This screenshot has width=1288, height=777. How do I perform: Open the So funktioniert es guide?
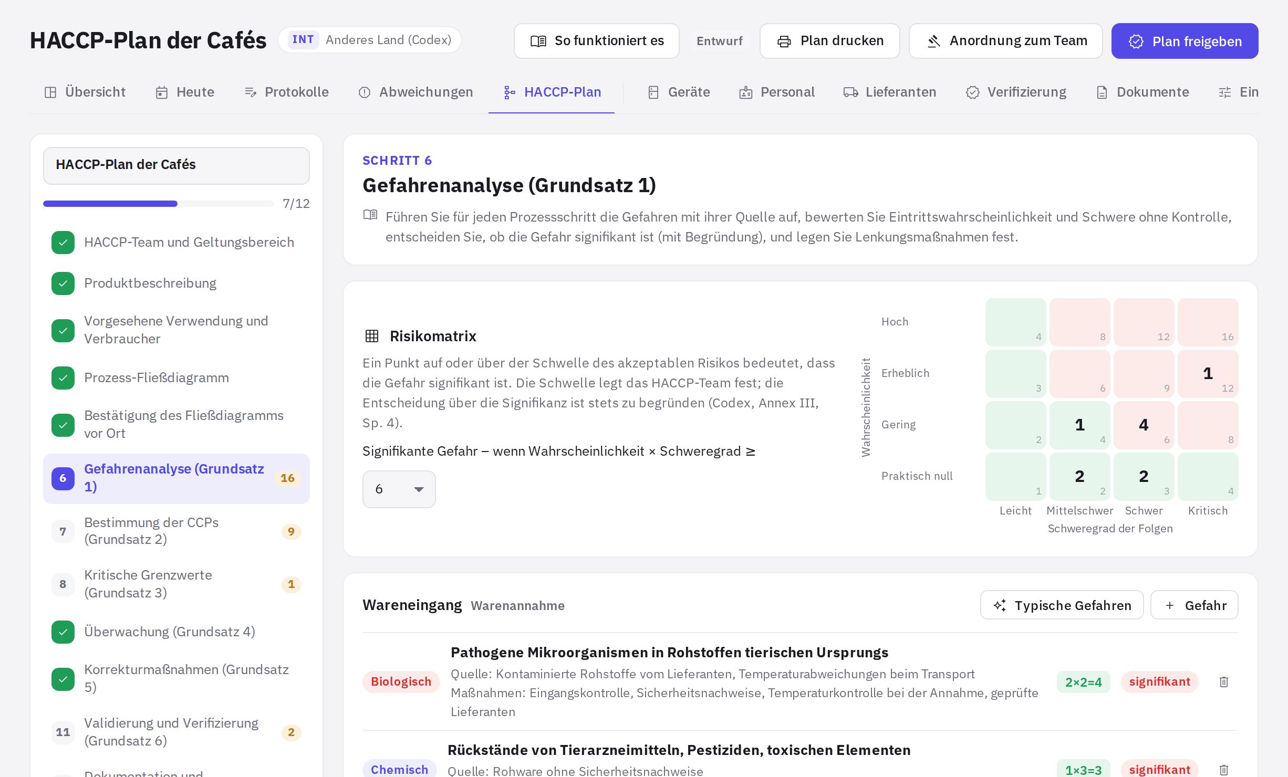(x=597, y=41)
